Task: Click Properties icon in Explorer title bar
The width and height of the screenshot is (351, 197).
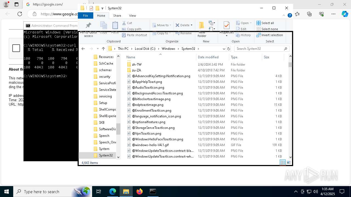Action: click(x=91, y=8)
